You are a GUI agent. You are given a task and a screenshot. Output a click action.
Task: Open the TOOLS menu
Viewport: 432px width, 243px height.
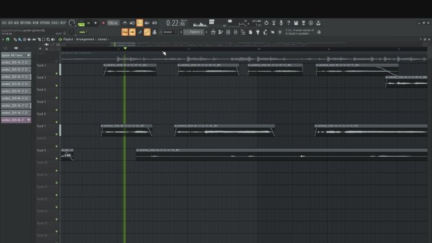tap(55, 23)
